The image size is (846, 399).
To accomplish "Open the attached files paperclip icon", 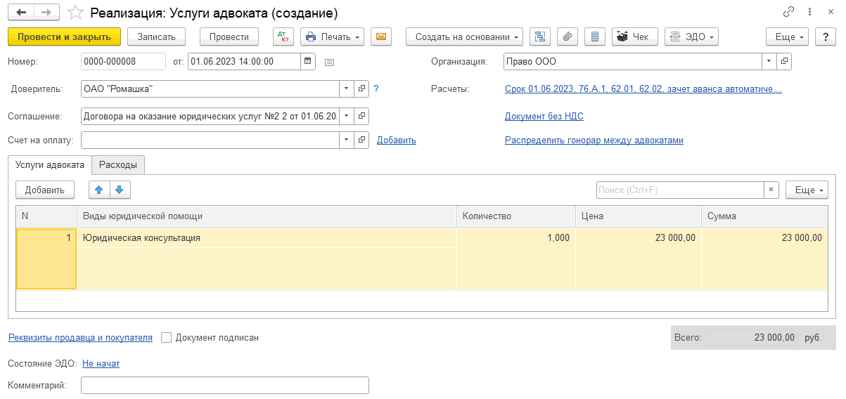I will tap(568, 37).
